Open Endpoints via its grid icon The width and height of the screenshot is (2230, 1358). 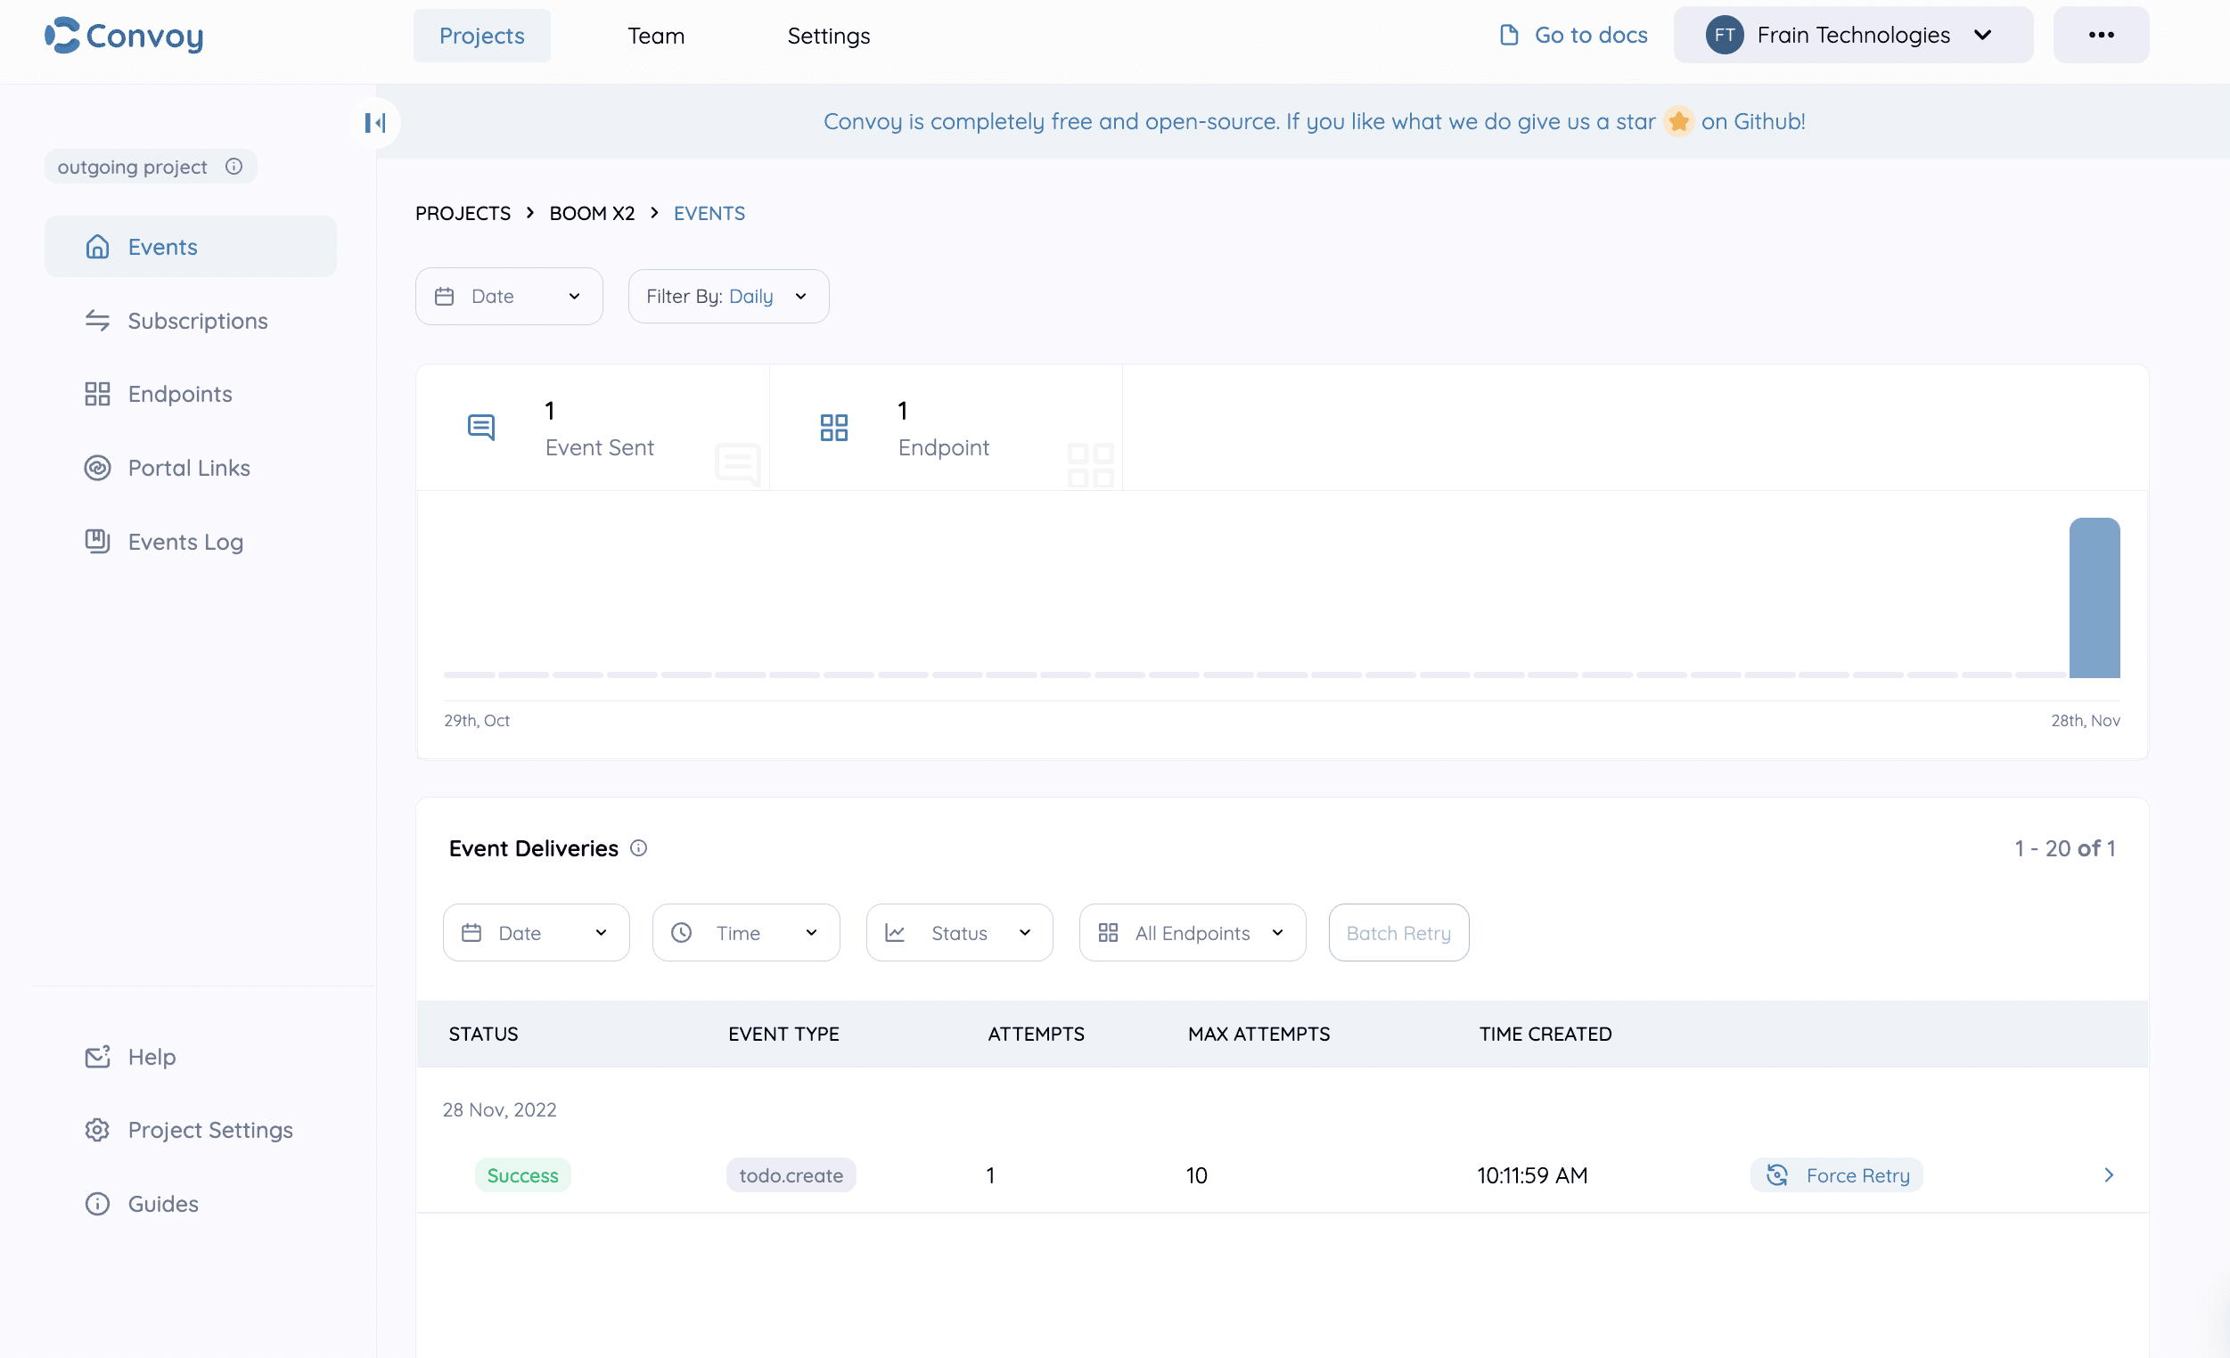point(98,394)
